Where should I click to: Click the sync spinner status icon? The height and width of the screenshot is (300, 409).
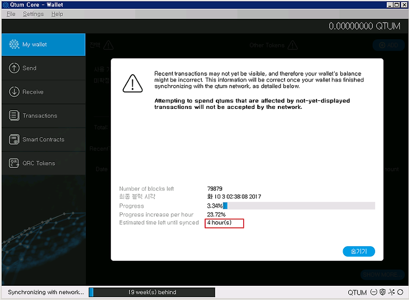pos(400,292)
